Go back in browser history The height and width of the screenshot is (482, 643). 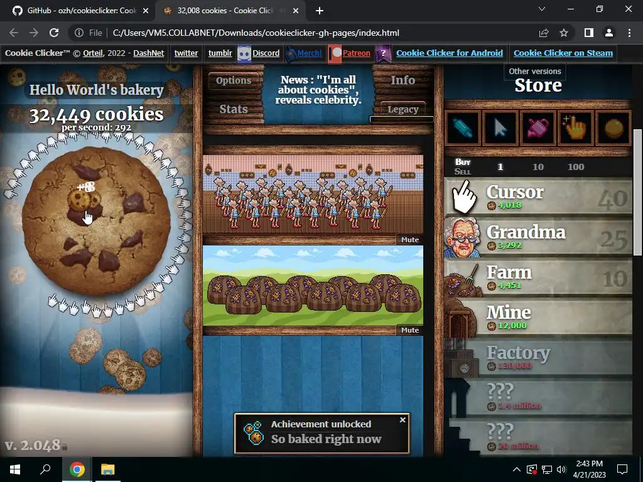(x=14, y=33)
